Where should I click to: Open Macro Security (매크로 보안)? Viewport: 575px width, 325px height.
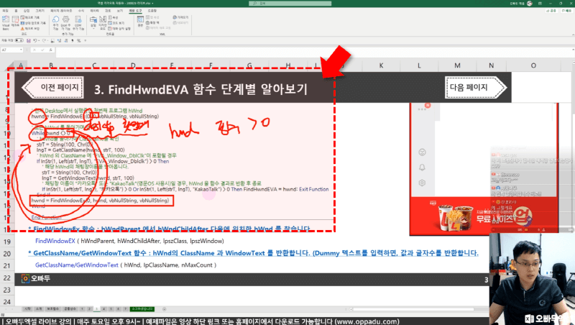[x=30, y=28]
